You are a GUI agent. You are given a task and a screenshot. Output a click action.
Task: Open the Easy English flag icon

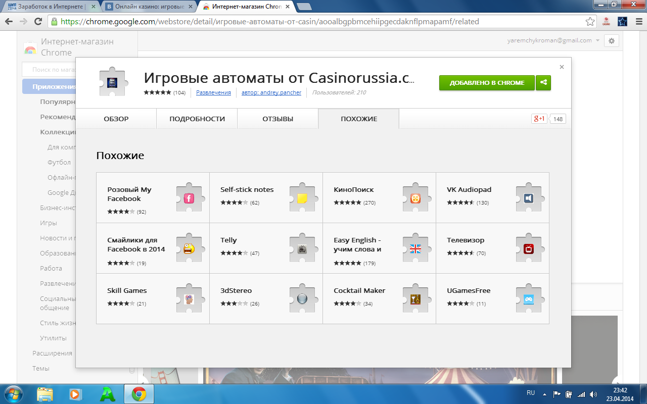tap(415, 248)
